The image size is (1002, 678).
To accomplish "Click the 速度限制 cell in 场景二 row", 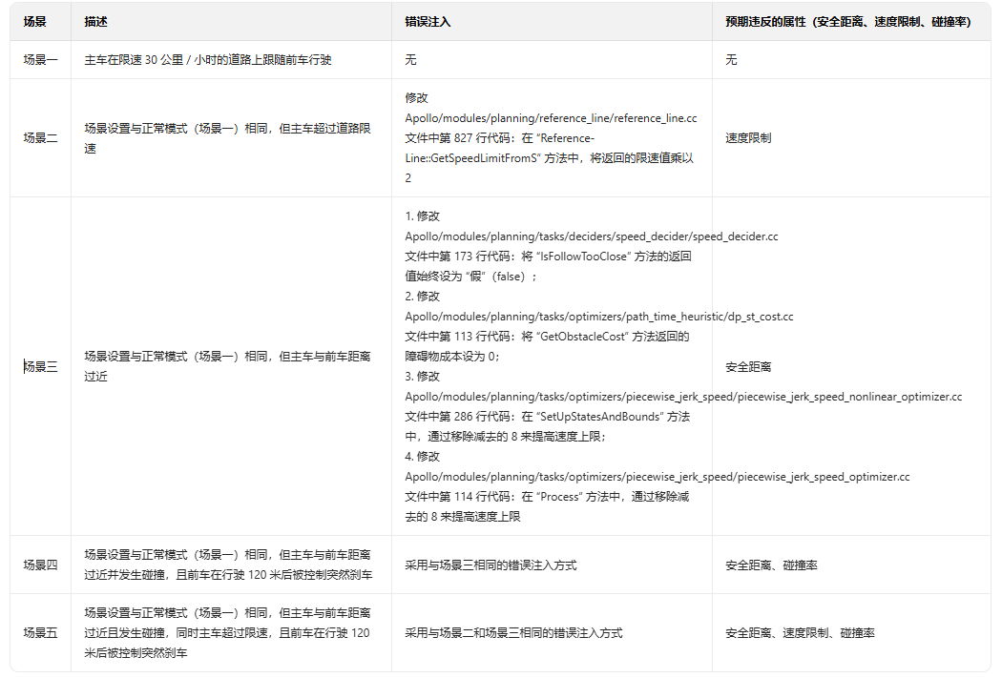I will pyautogui.click(x=748, y=138).
